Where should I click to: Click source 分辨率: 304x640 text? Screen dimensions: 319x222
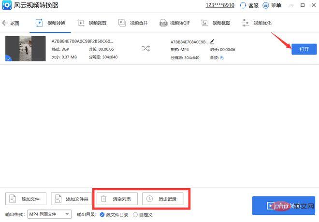[x=103, y=57]
